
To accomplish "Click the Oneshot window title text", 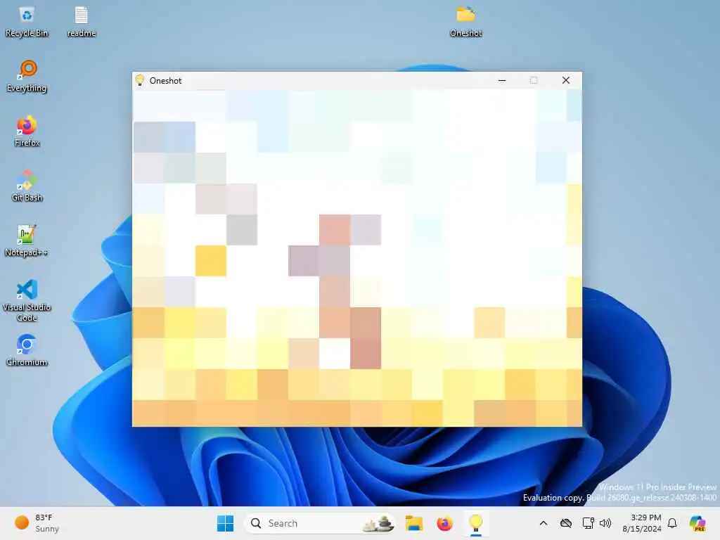I will 165,80.
